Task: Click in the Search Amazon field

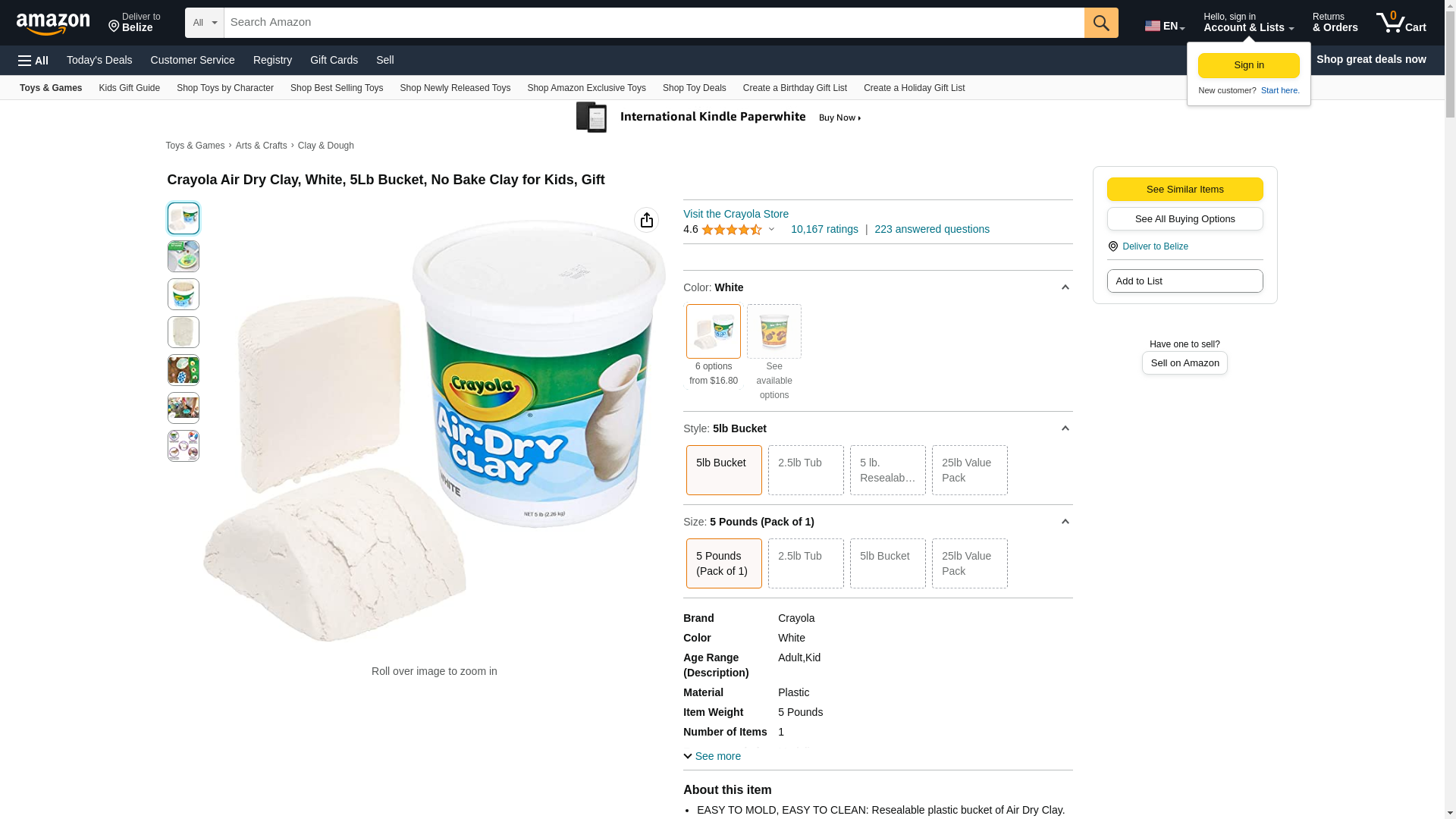Action: (x=654, y=23)
